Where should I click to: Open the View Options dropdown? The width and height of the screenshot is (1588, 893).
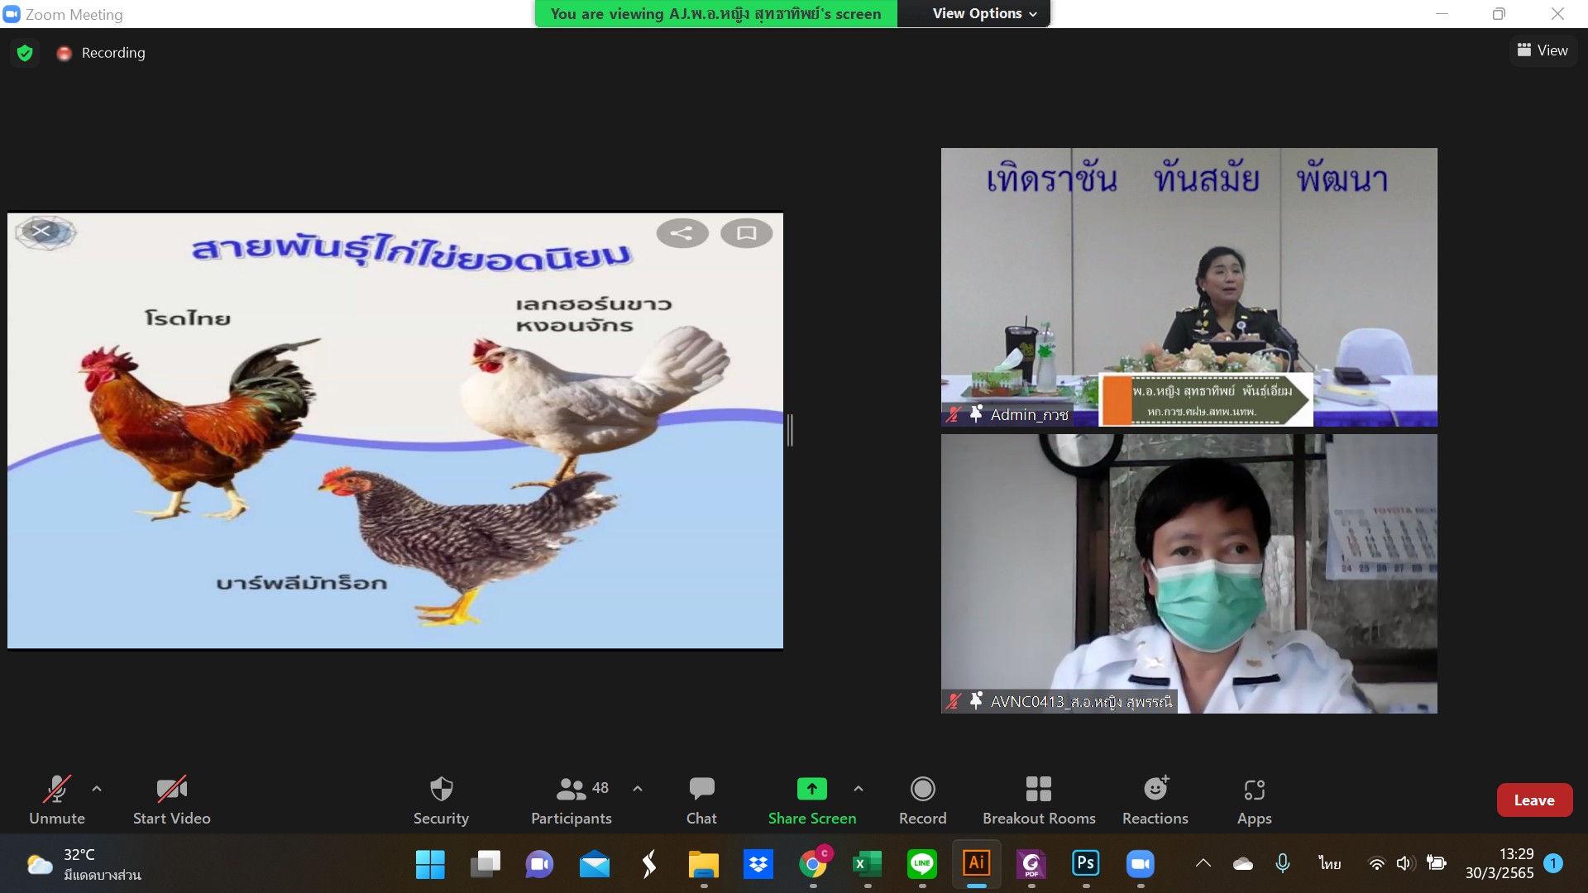click(984, 13)
